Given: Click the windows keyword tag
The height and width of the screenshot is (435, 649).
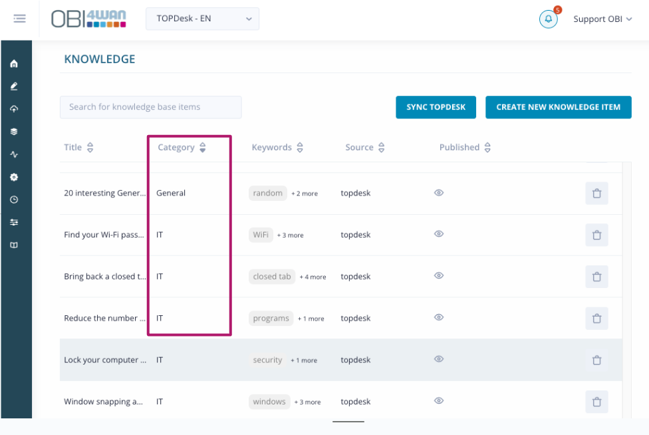Looking at the screenshot, I should coord(269,402).
